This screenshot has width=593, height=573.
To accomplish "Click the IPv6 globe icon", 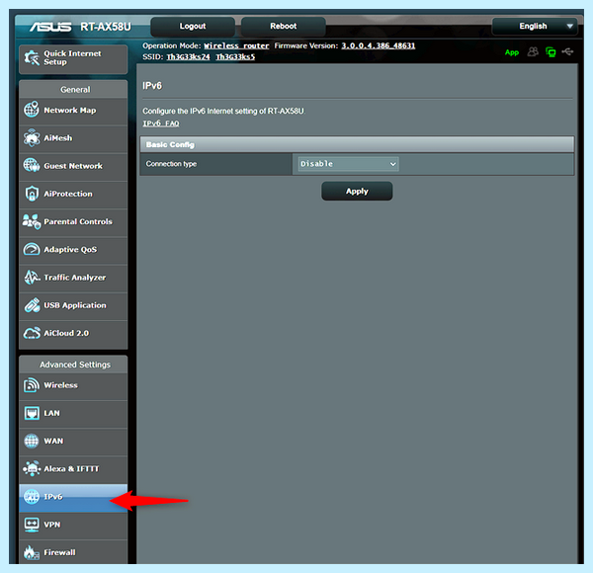I will click(x=32, y=496).
